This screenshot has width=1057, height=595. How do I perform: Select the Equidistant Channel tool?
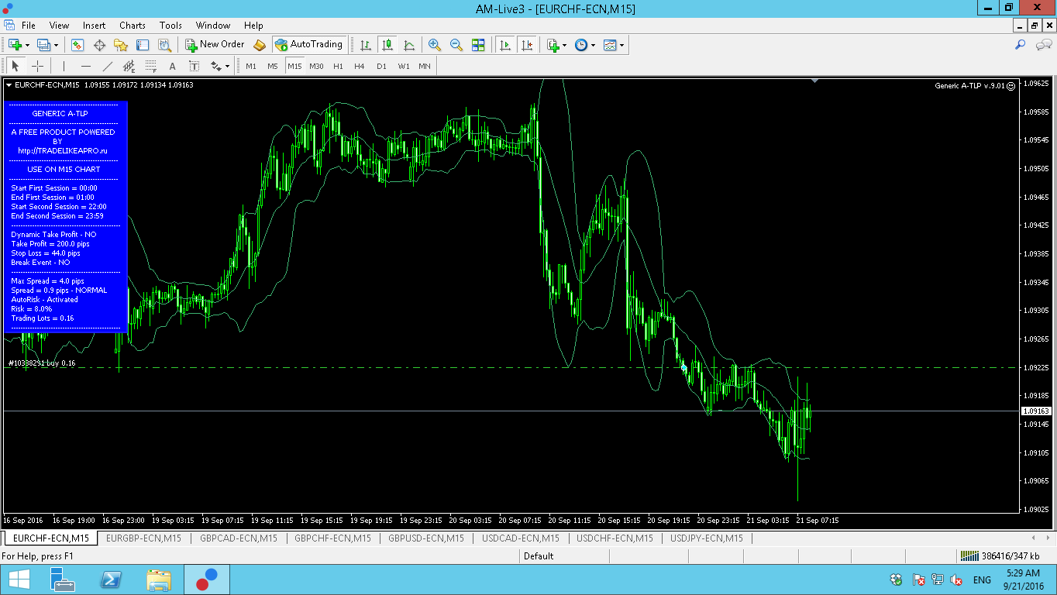pyautogui.click(x=129, y=66)
